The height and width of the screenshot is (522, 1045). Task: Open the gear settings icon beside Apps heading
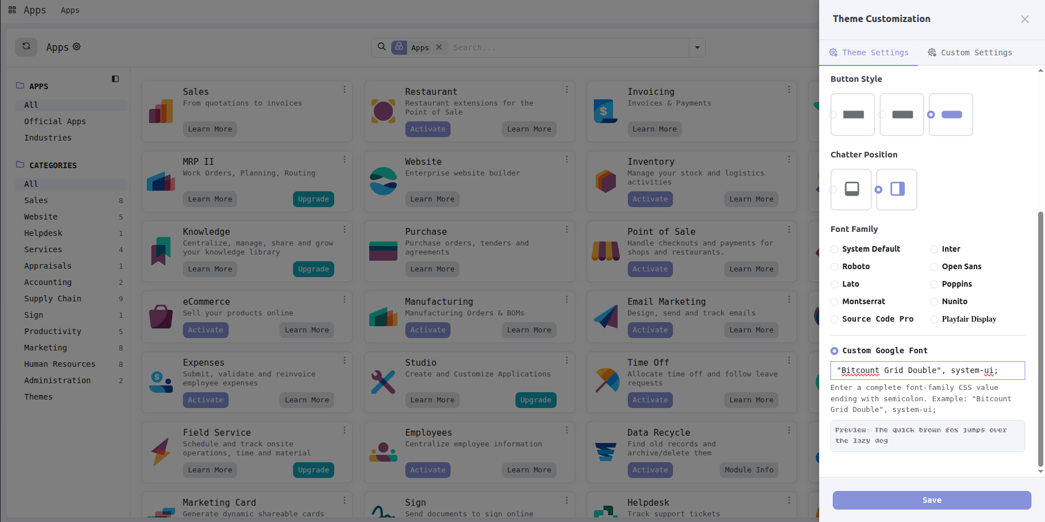(x=77, y=47)
